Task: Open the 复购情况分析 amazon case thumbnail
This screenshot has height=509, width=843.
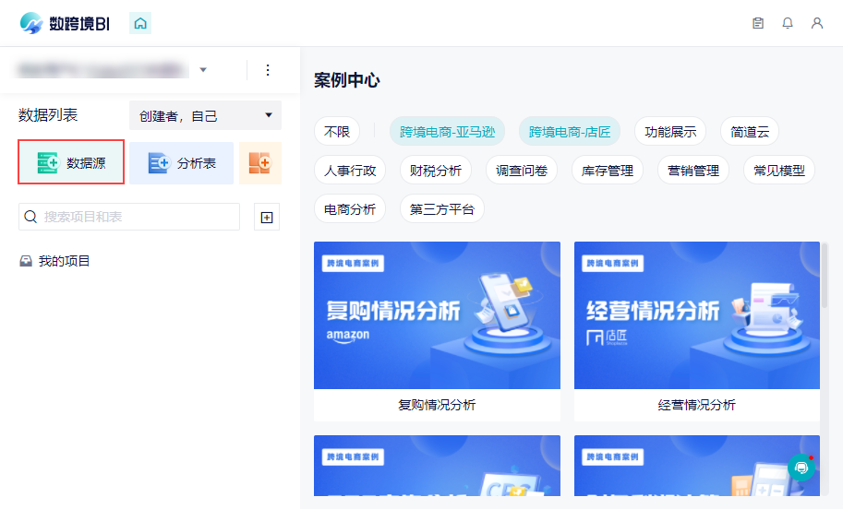Action: (437, 315)
